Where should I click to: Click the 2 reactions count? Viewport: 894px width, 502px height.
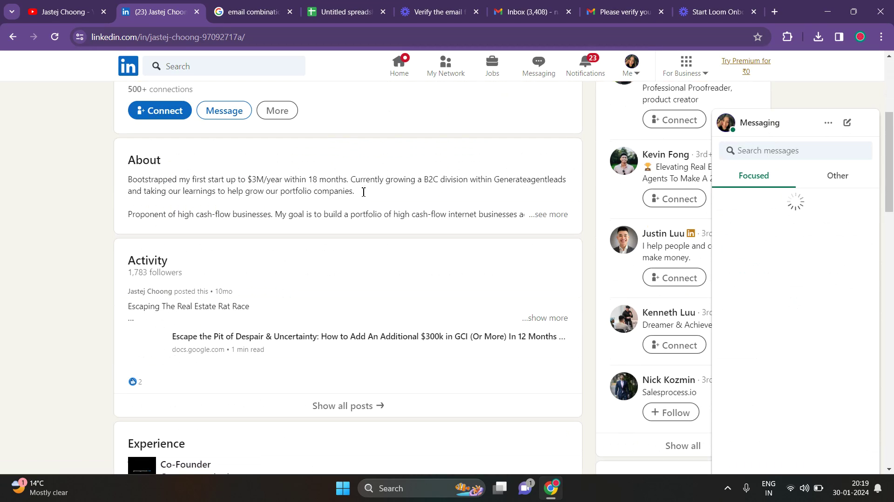(x=135, y=382)
